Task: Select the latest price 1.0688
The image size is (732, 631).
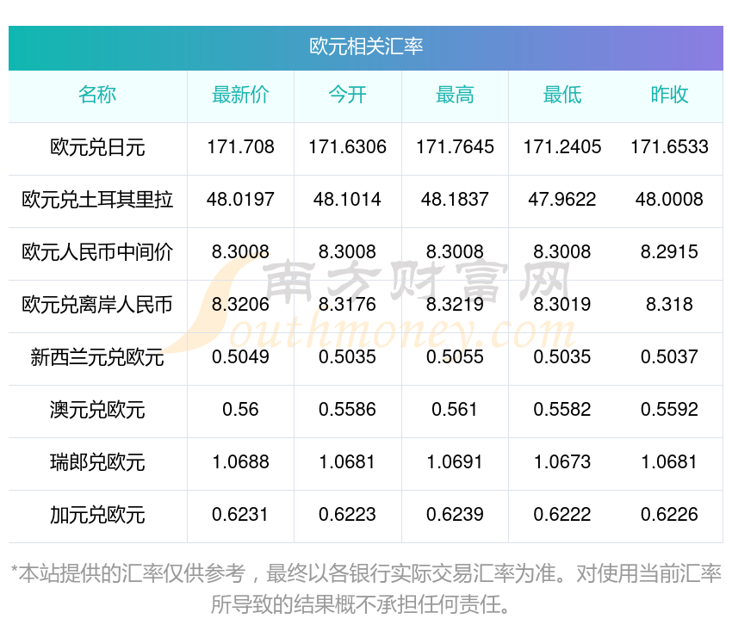Action: click(240, 462)
